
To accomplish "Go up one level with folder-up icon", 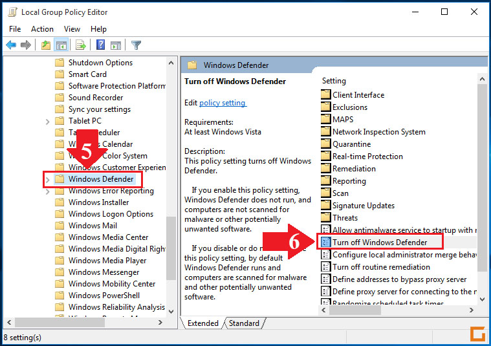I will tap(46, 45).
